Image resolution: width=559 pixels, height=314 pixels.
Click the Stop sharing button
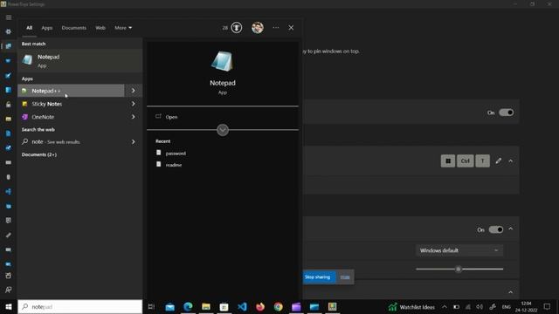pyautogui.click(x=317, y=277)
